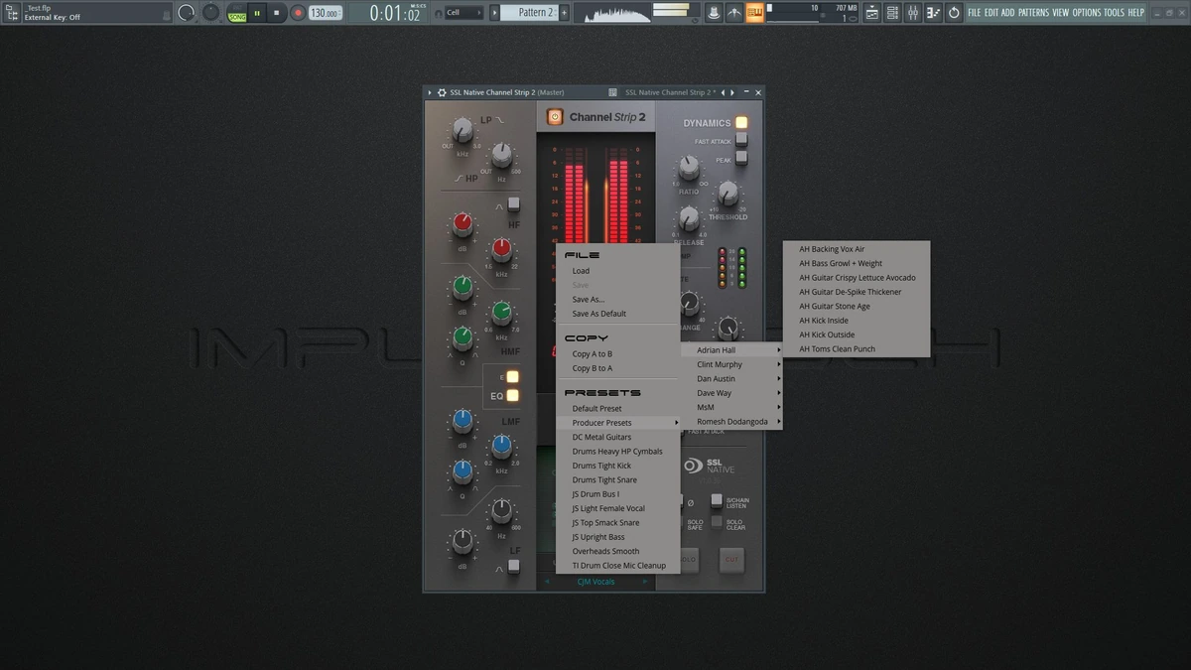Toggle the PEAK switch

(740, 158)
